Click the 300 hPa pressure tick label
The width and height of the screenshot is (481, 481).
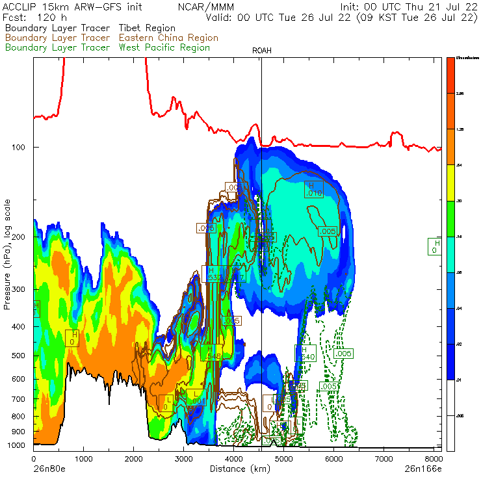[18, 289]
